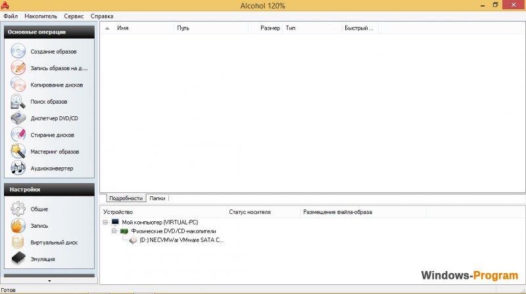Collapse the Мой компьютер tree node
Viewport: 526px width, 294px height.
105,222
